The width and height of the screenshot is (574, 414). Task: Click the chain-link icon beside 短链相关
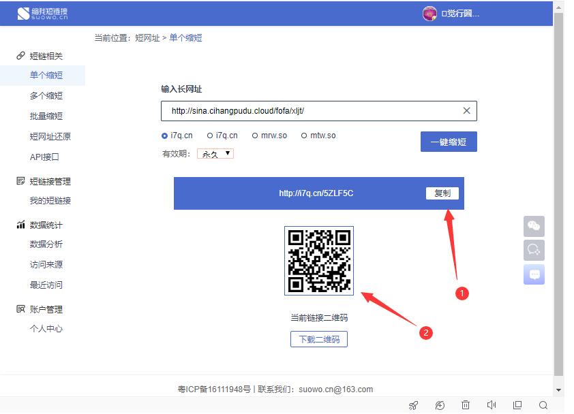20,56
